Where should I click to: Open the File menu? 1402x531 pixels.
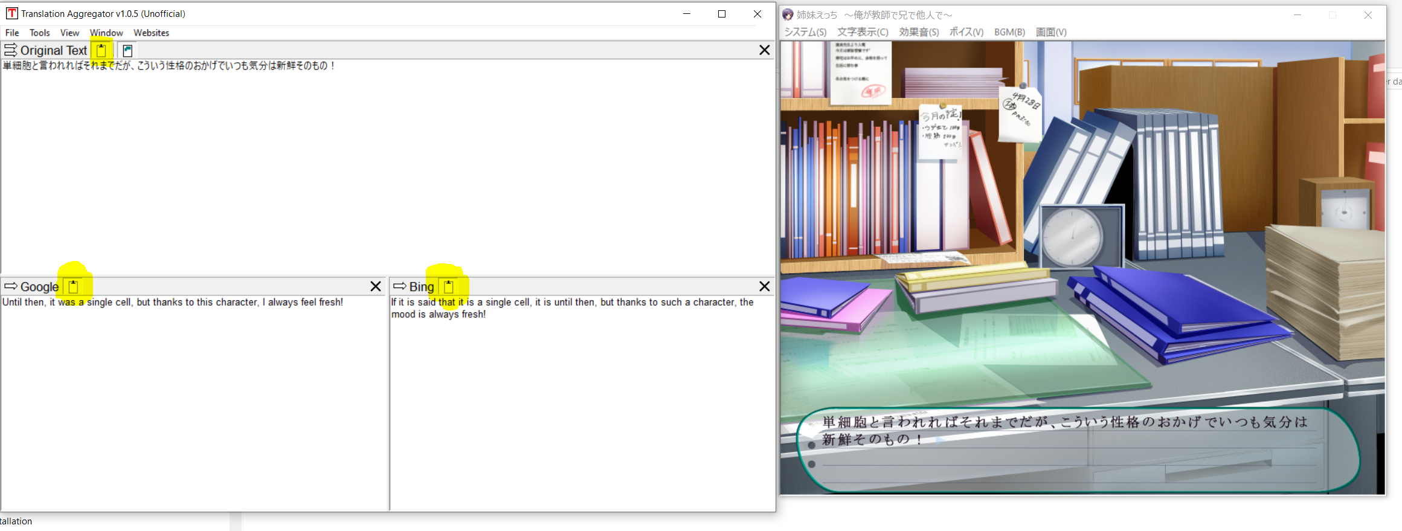pyautogui.click(x=12, y=33)
